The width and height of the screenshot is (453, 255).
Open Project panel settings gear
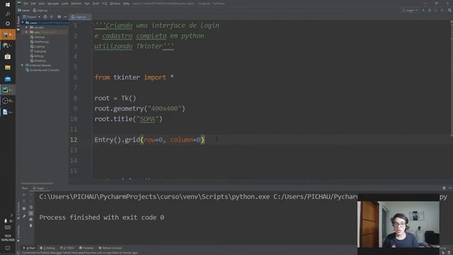click(59, 17)
